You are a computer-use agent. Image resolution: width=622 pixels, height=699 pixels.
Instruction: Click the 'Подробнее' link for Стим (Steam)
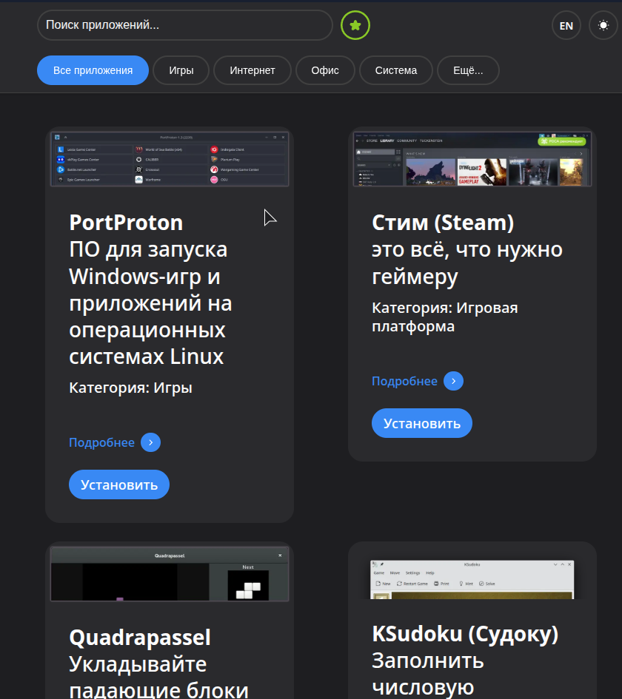[405, 381]
